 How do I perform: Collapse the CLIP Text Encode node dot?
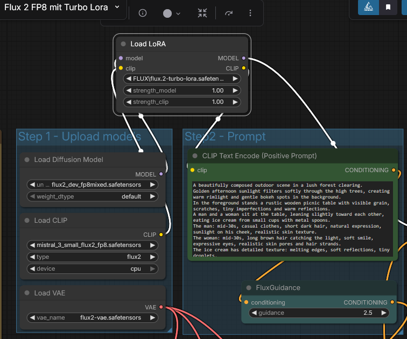[x=195, y=156]
